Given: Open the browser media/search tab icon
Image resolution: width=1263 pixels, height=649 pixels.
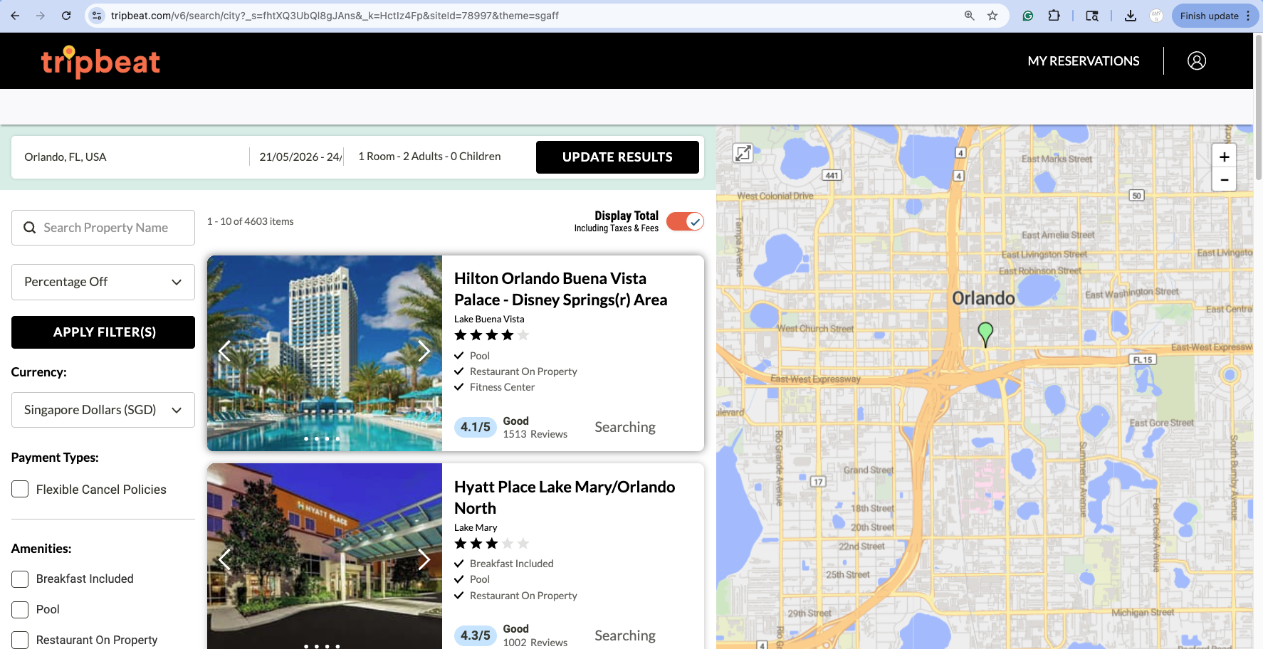Looking at the screenshot, I should pos(1092,16).
